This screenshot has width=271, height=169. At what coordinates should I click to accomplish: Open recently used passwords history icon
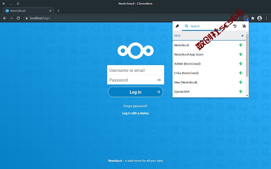pyautogui.click(x=235, y=26)
